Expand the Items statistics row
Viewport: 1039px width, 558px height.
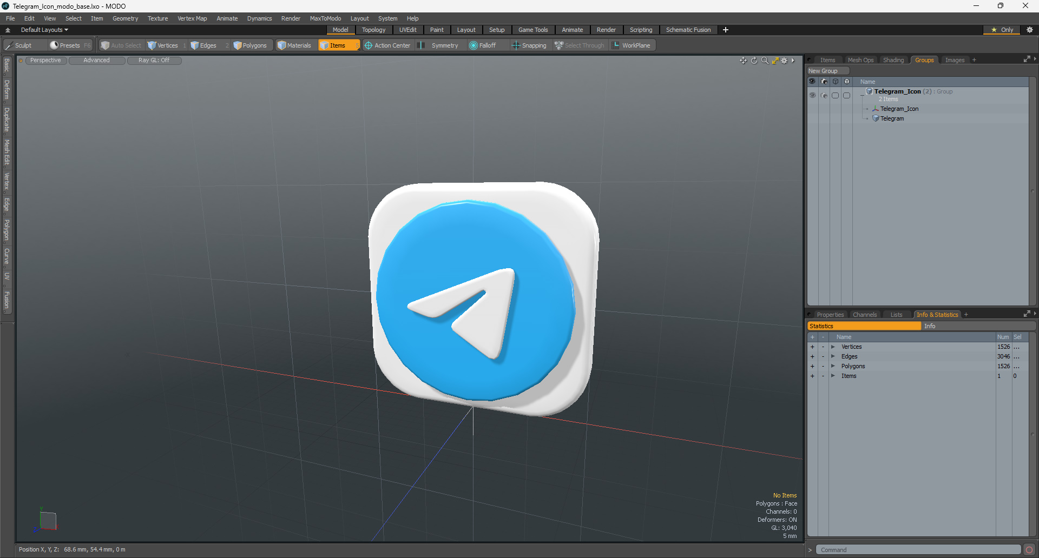click(833, 376)
